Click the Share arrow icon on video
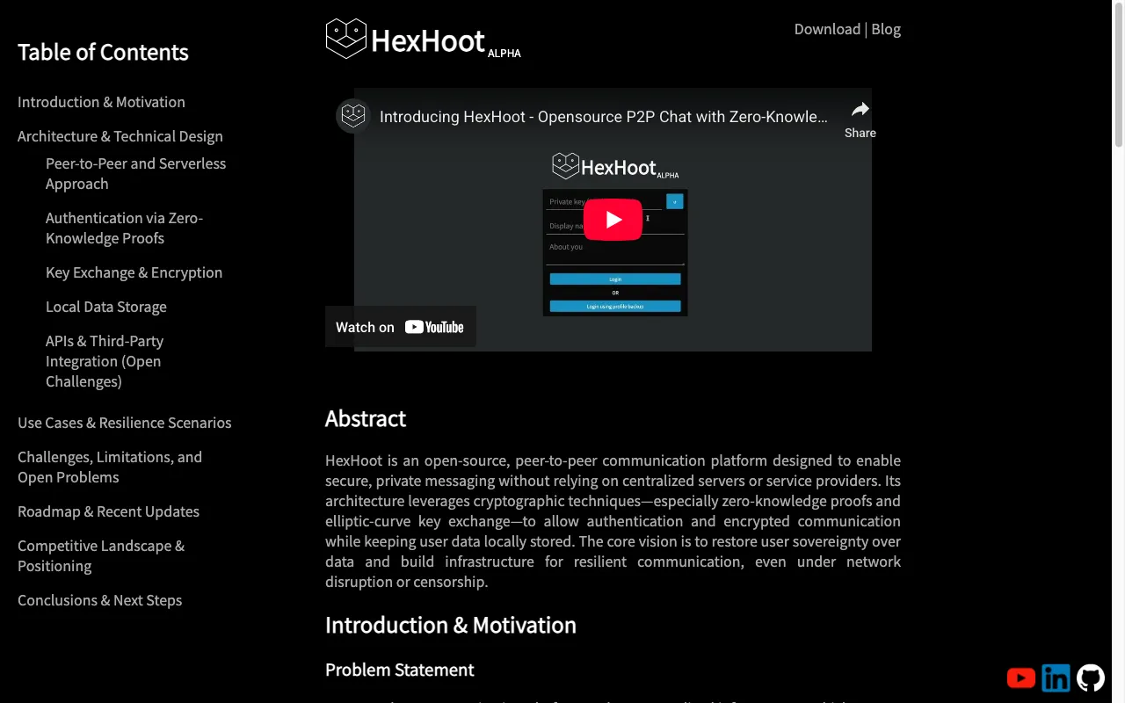This screenshot has width=1125, height=703. [860, 109]
